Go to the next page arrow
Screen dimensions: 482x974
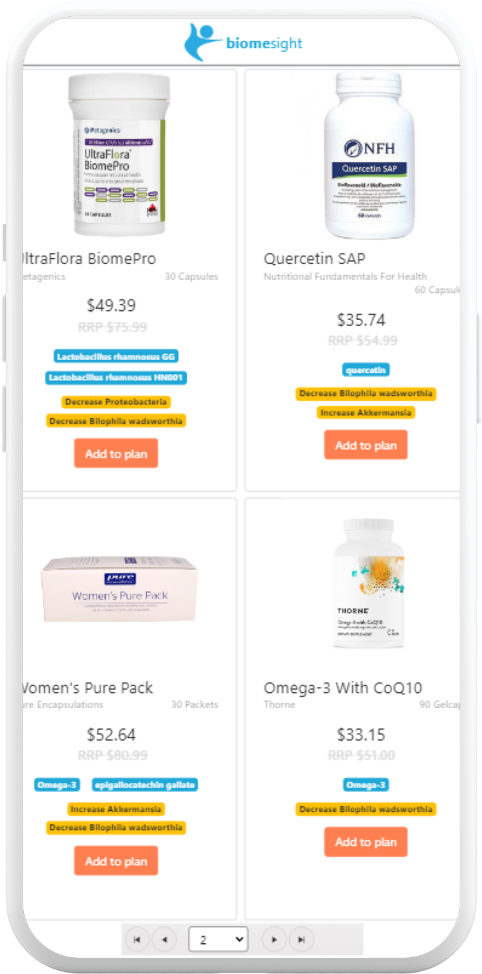pos(274,940)
